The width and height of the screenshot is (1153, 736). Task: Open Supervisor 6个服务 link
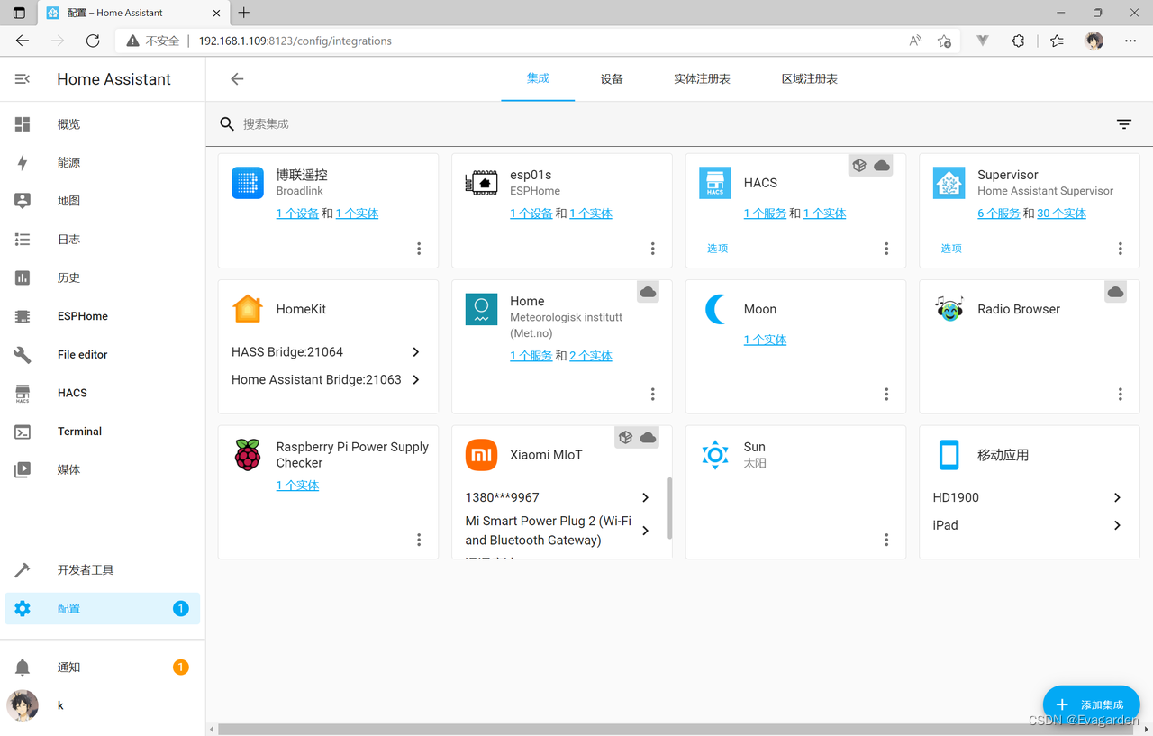999,214
